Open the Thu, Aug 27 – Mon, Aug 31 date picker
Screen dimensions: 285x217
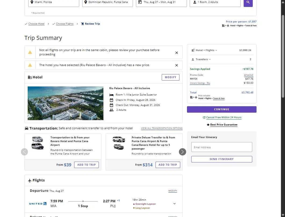(161, 2)
